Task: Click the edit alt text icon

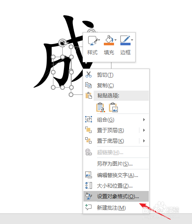Action: point(89,175)
